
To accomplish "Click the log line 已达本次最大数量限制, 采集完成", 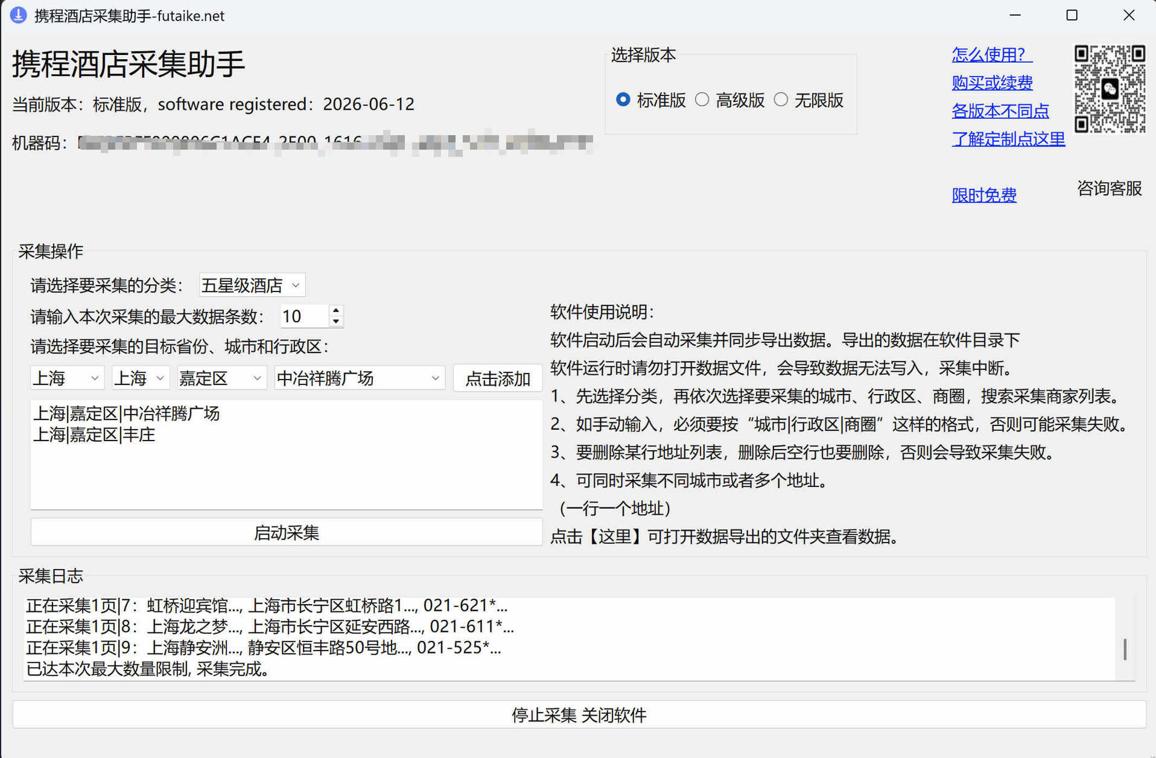I will 148,669.
